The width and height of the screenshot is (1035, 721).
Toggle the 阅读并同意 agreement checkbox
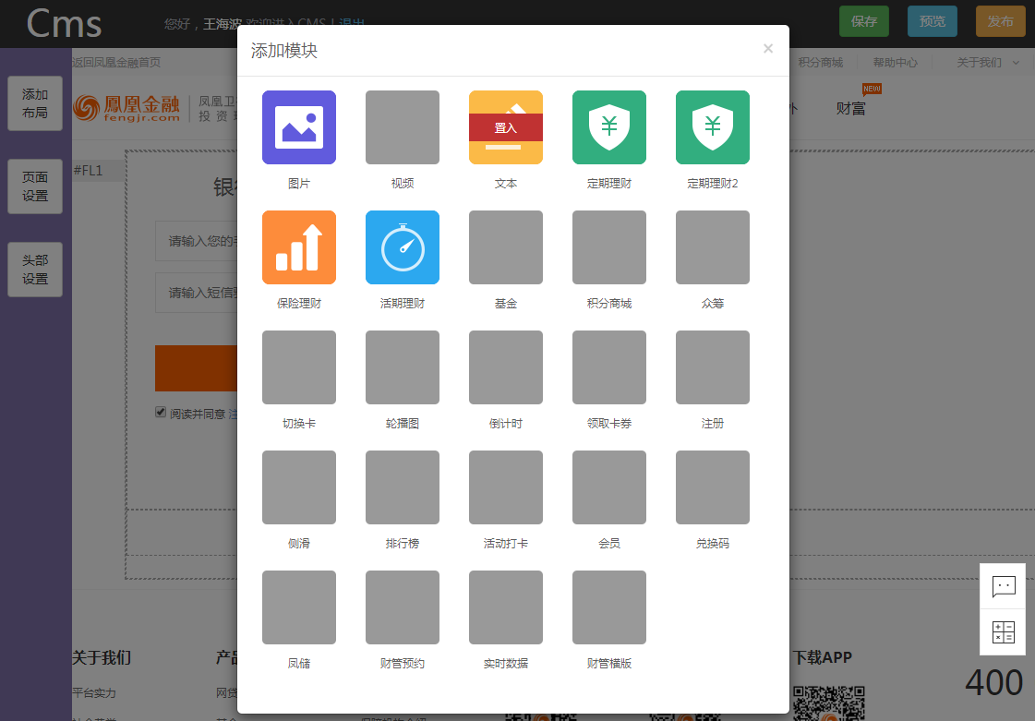coord(161,413)
